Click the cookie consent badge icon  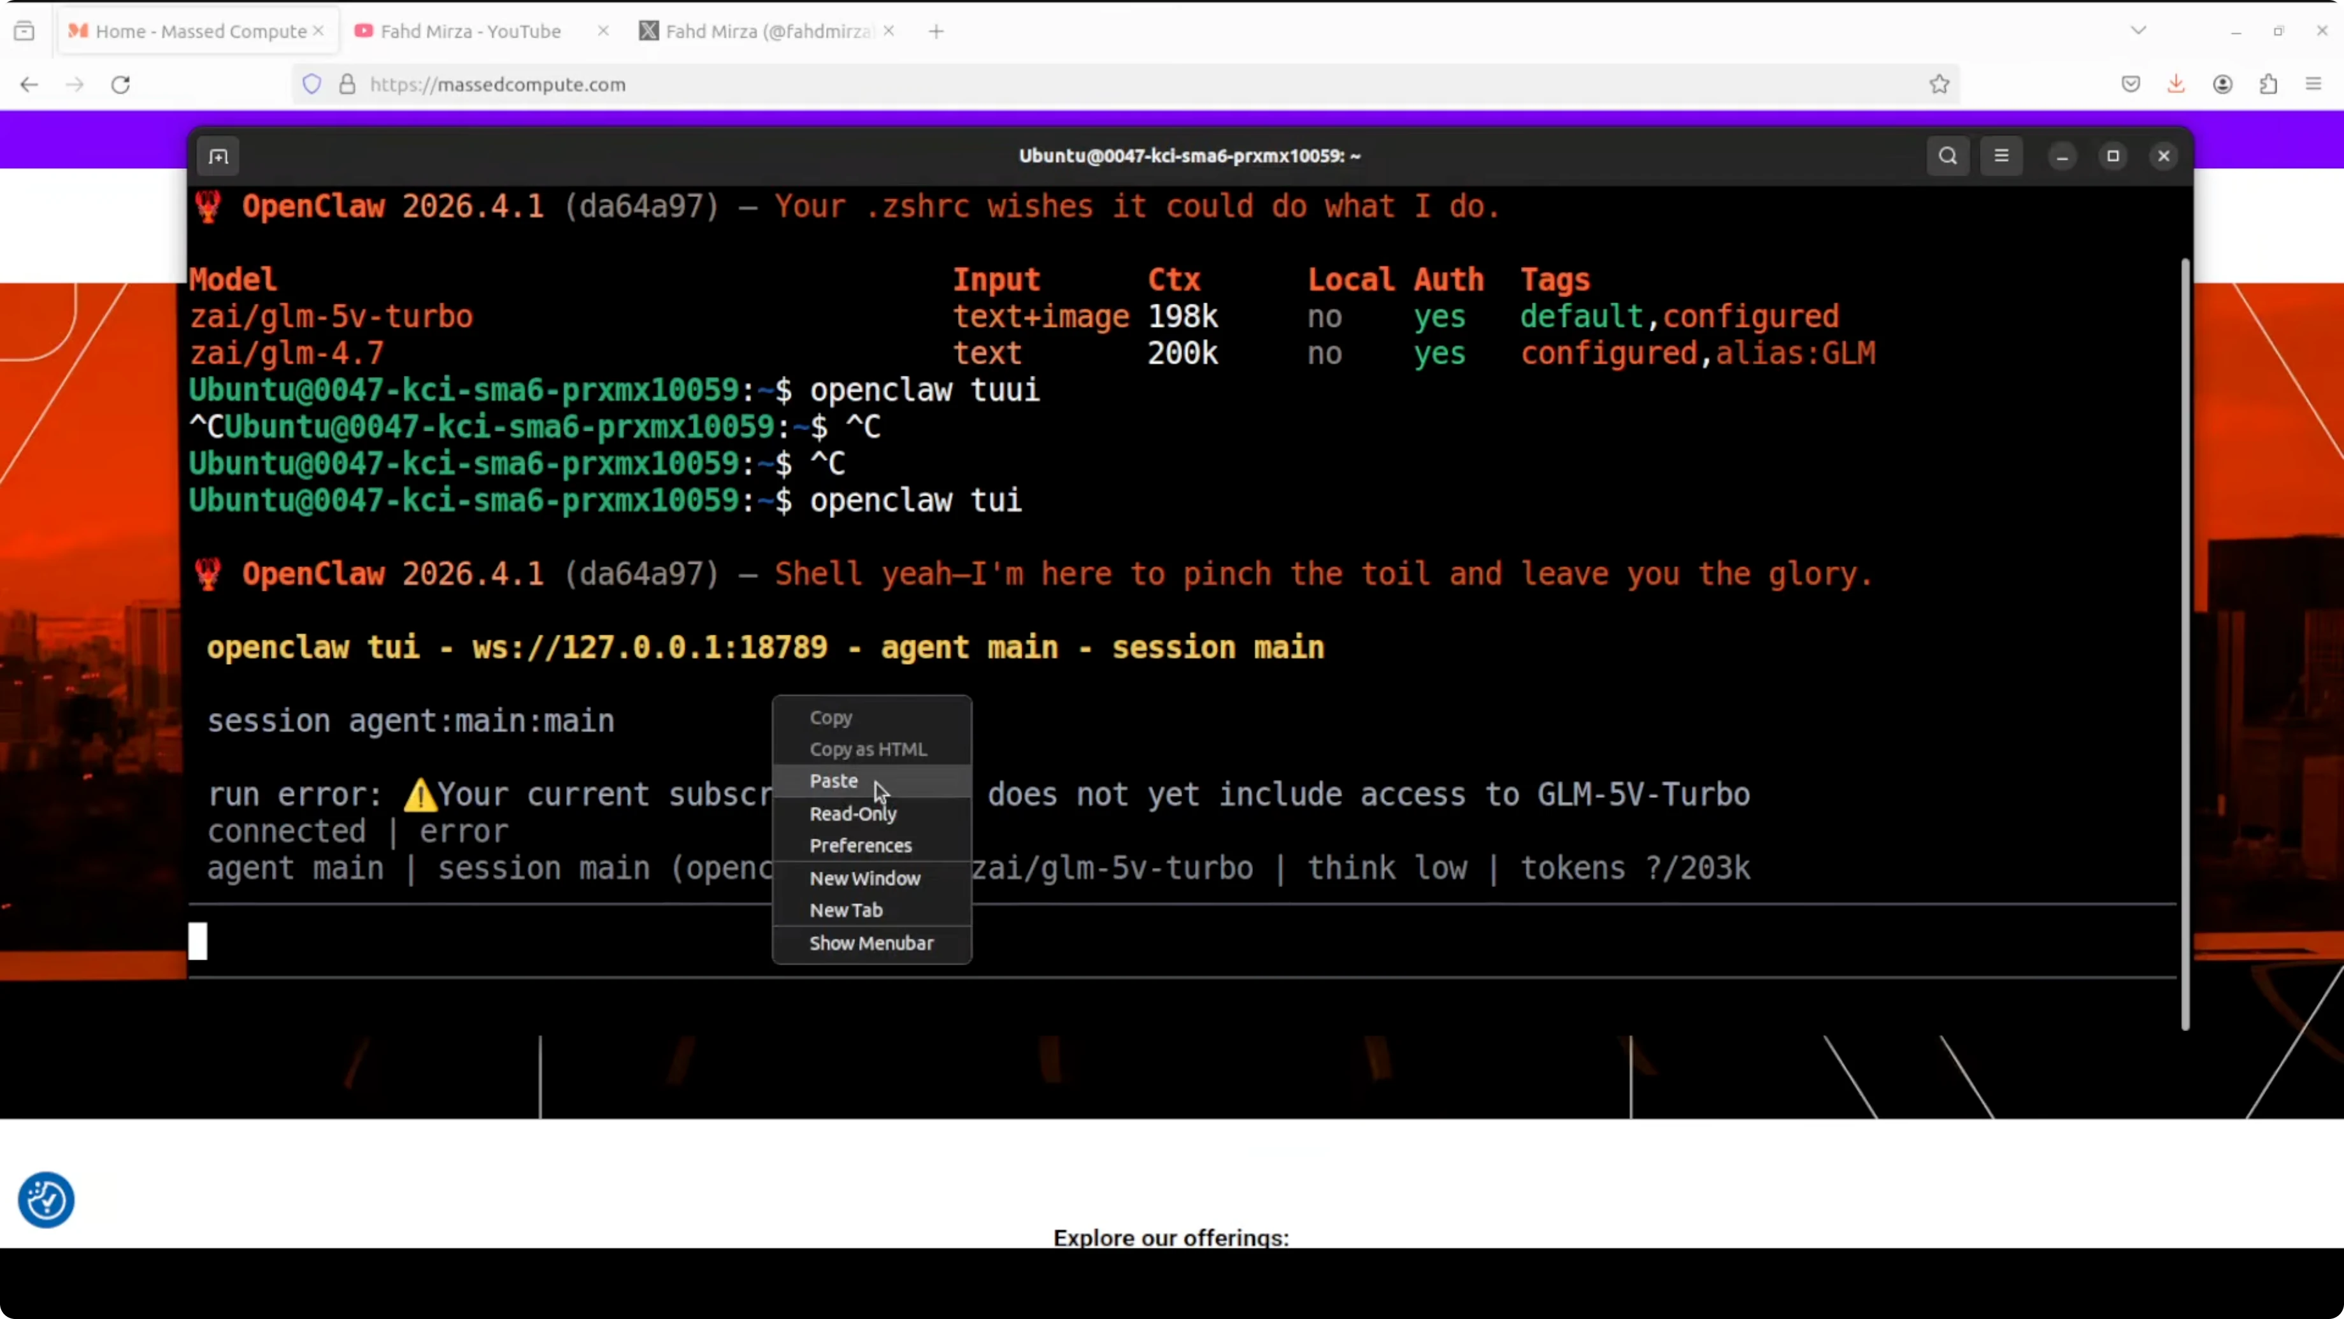click(45, 1200)
